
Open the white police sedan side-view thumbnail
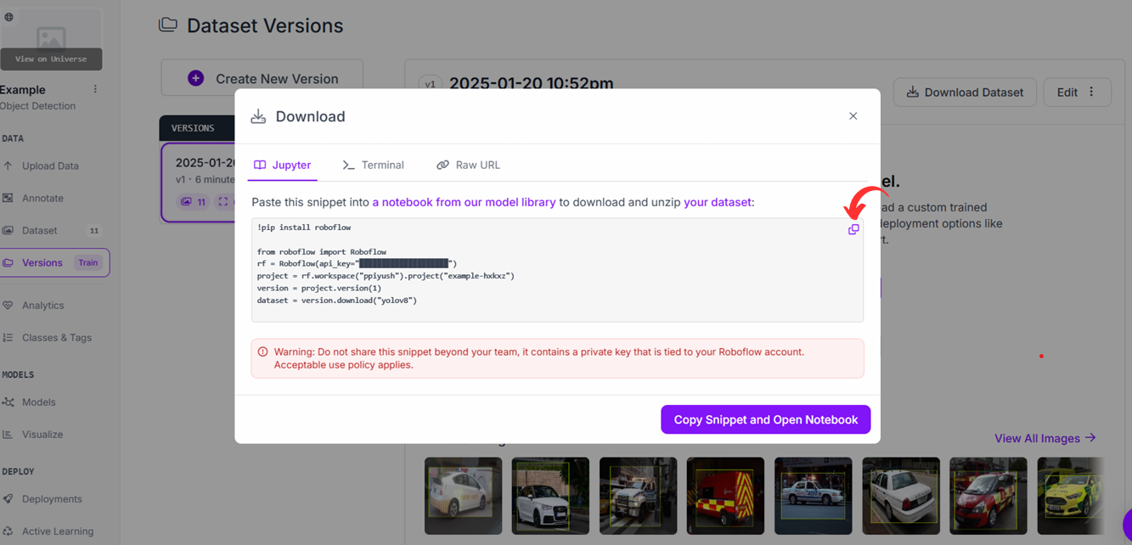point(813,496)
